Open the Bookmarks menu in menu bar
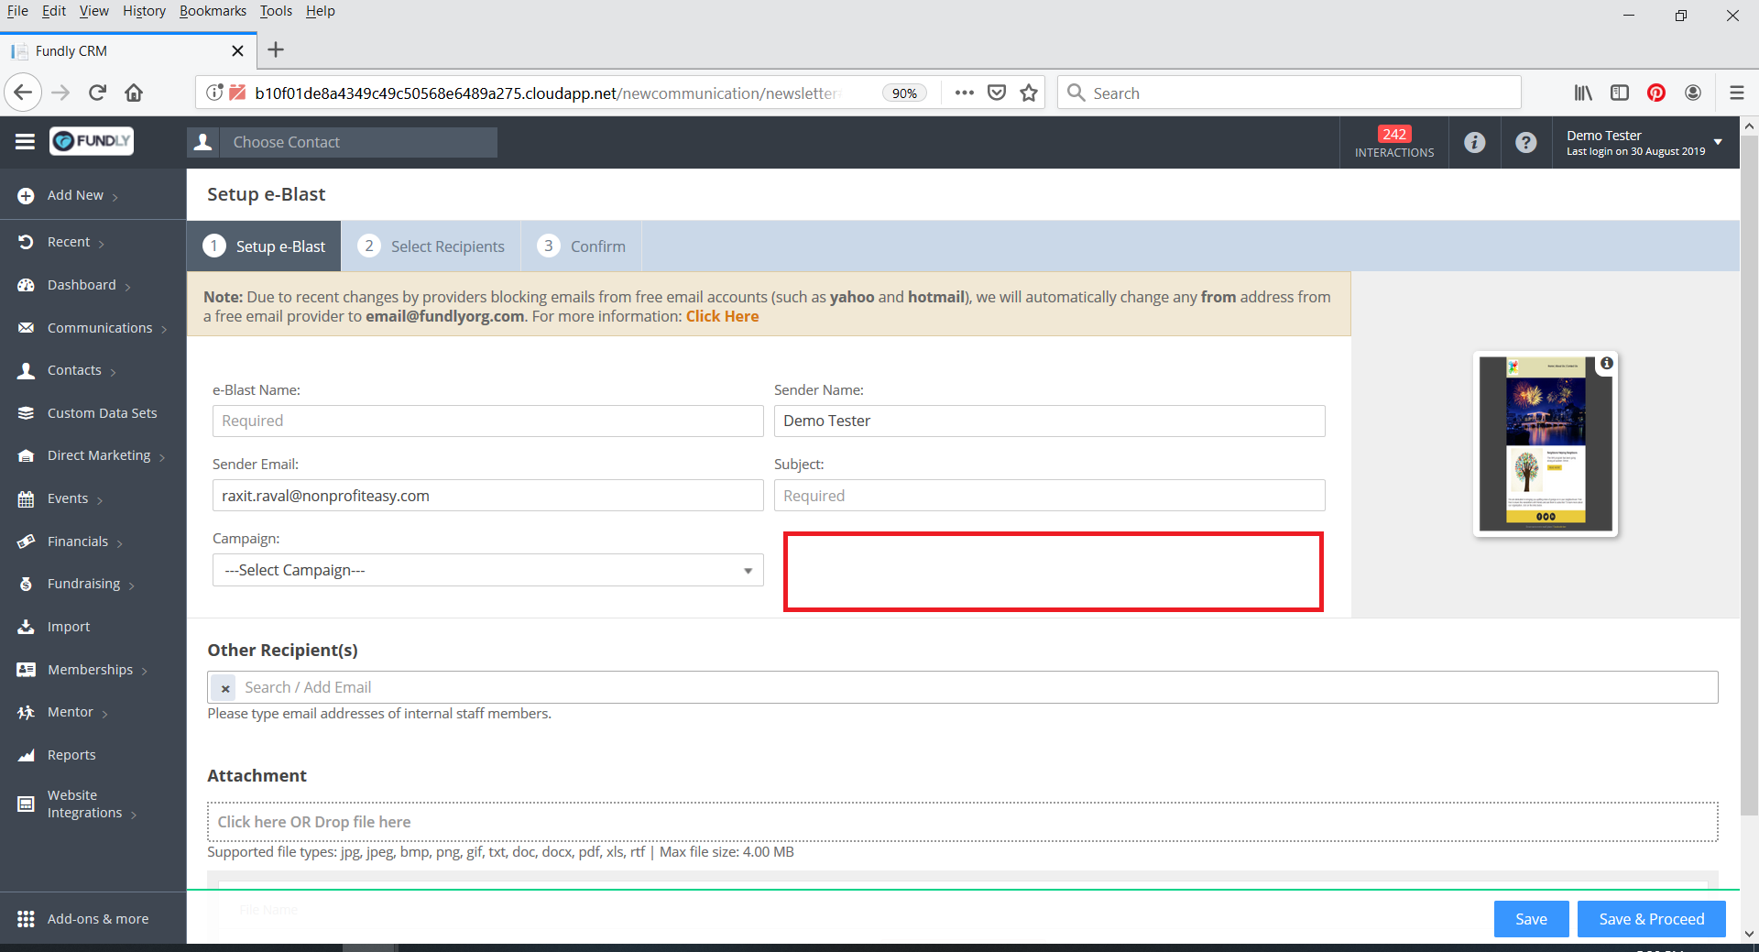This screenshot has height=952, width=1759. 213,11
